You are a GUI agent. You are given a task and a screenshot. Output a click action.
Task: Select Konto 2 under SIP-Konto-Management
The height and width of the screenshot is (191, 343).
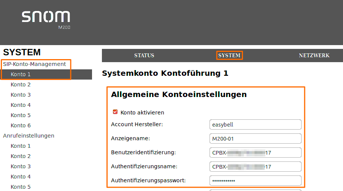click(x=21, y=85)
